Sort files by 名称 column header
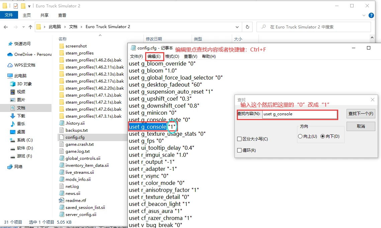381x228 pixels. tap(63, 39)
